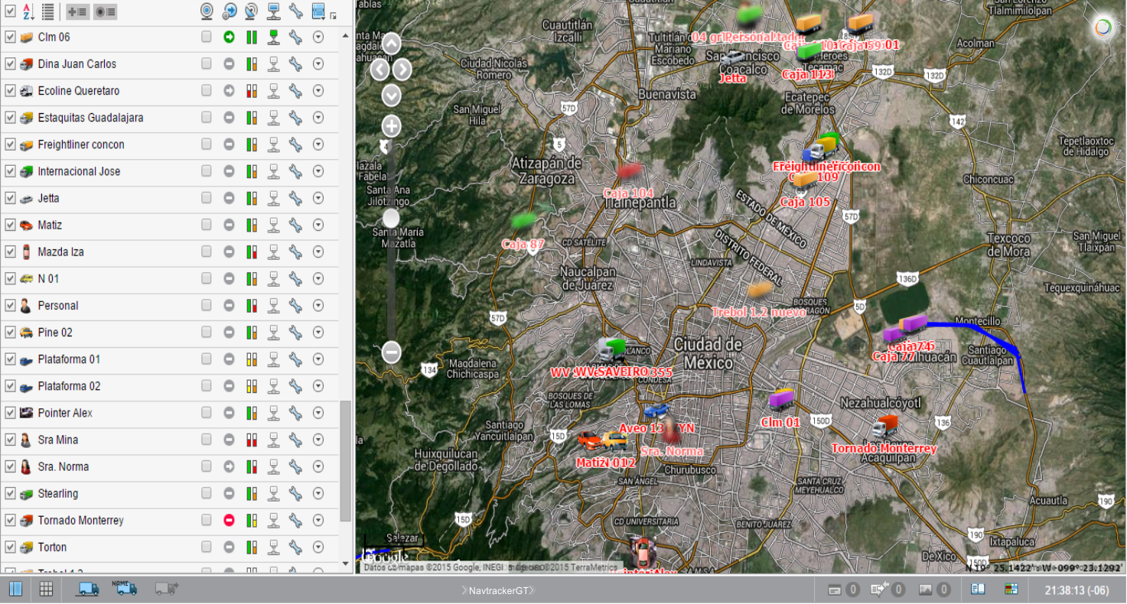Click the map zoom slider handle
1127x604 pixels.
pos(391,219)
